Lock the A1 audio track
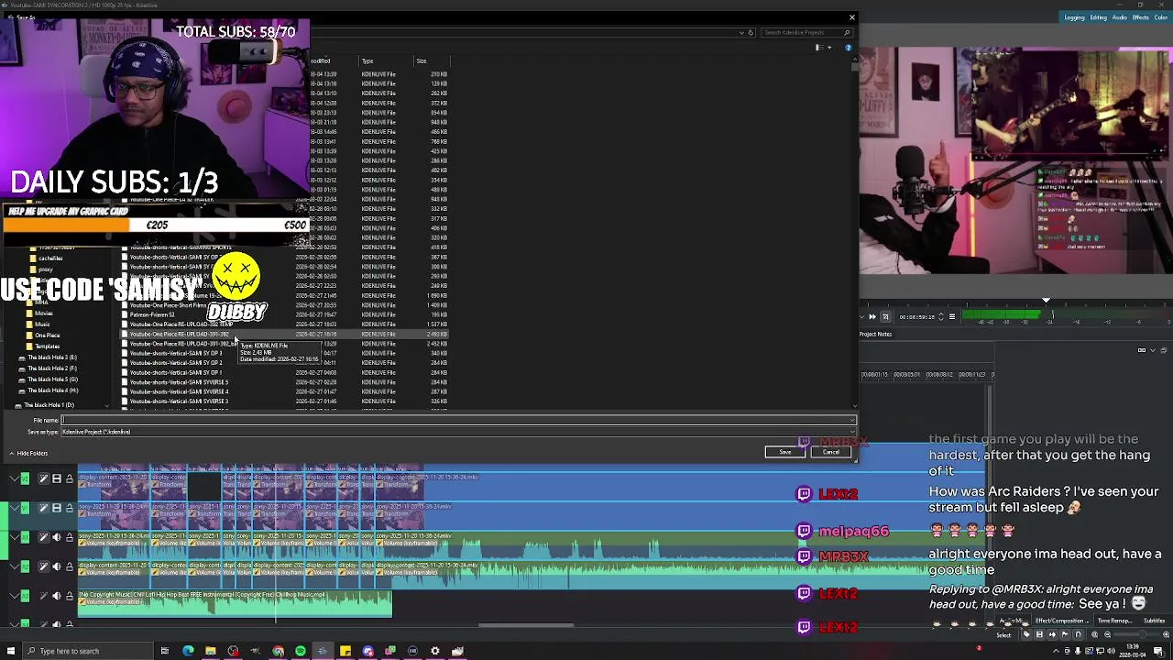Image resolution: width=1173 pixels, height=660 pixels. [x=69, y=537]
